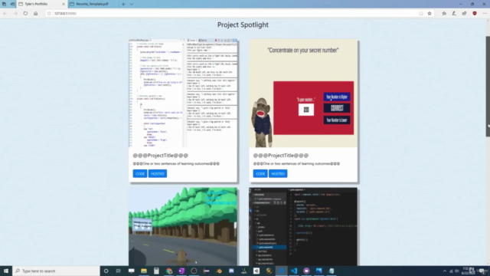Click HOSTED button on the first project card
This screenshot has height=276, width=490.
[158, 174]
